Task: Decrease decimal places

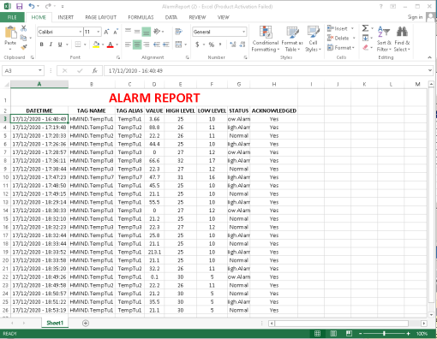Action: tap(242, 45)
